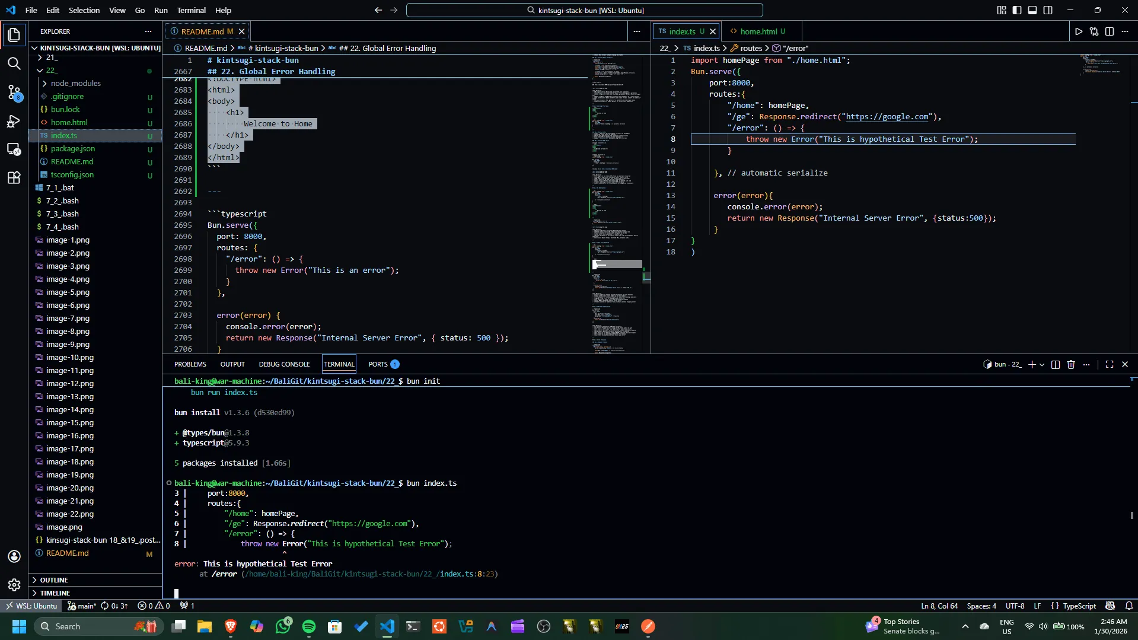This screenshot has height=640, width=1138.
Task: Expand the OUTLINE section
Action: (x=54, y=579)
